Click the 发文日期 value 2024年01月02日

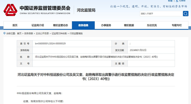click(x=138, y=50)
